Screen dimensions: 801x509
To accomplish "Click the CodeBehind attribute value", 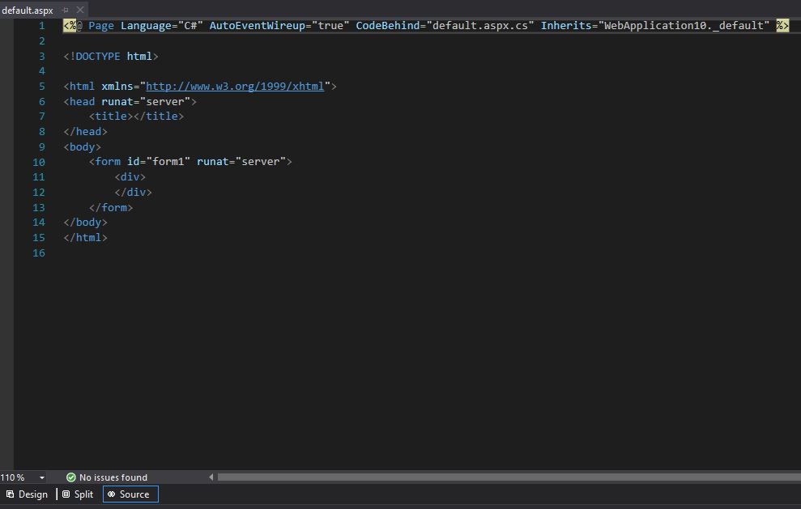I will [x=480, y=26].
